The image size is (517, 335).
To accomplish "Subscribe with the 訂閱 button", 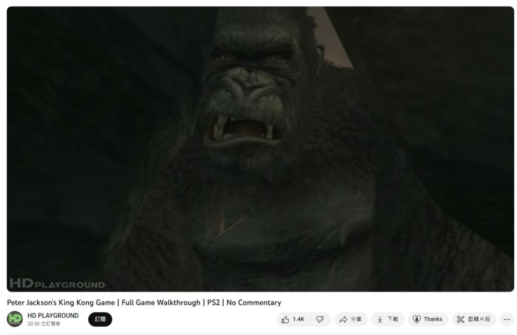I will pyautogui.click(x=100, y=319).
